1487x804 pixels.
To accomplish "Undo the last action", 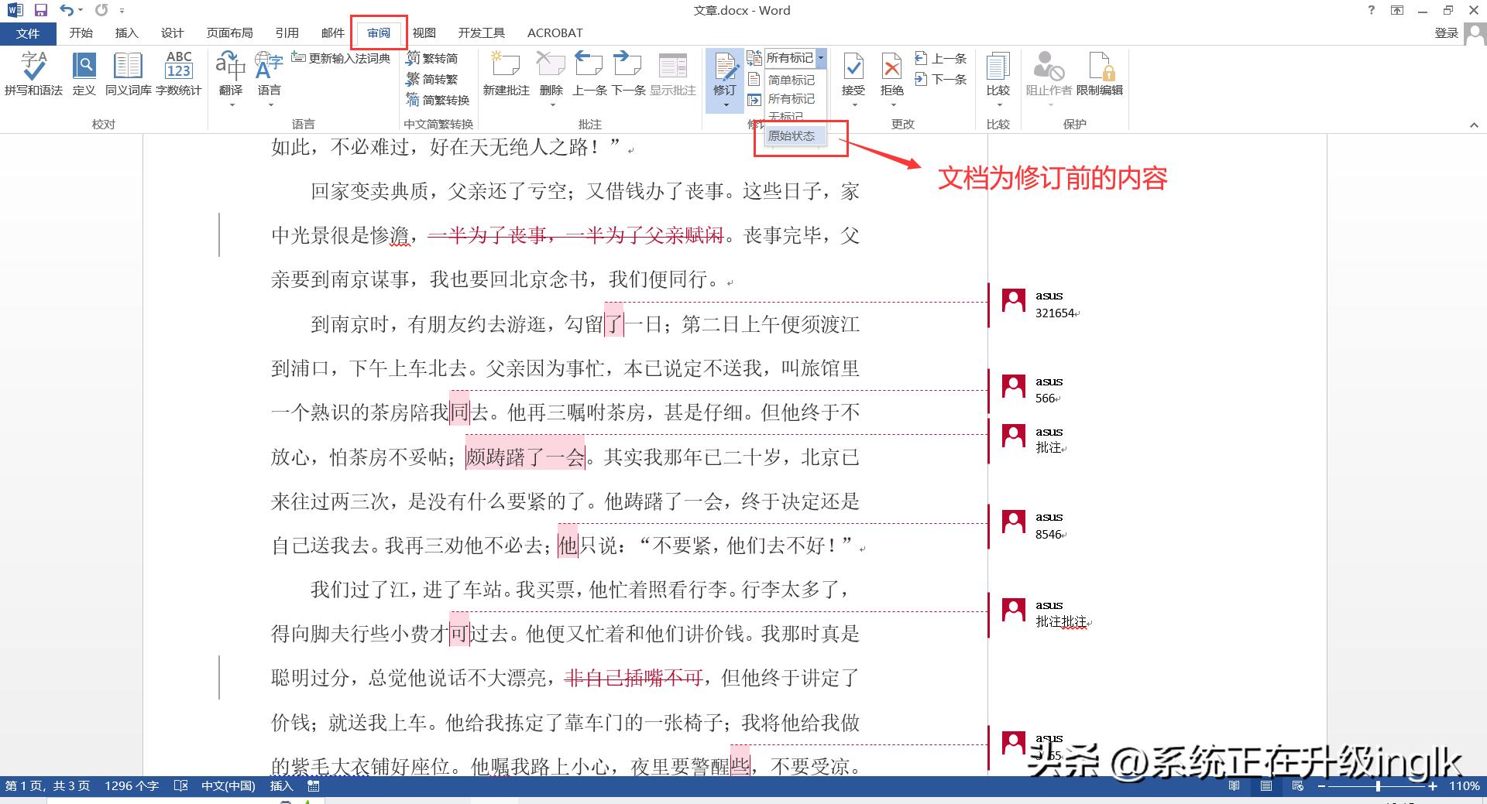I will tap(67, 10).
